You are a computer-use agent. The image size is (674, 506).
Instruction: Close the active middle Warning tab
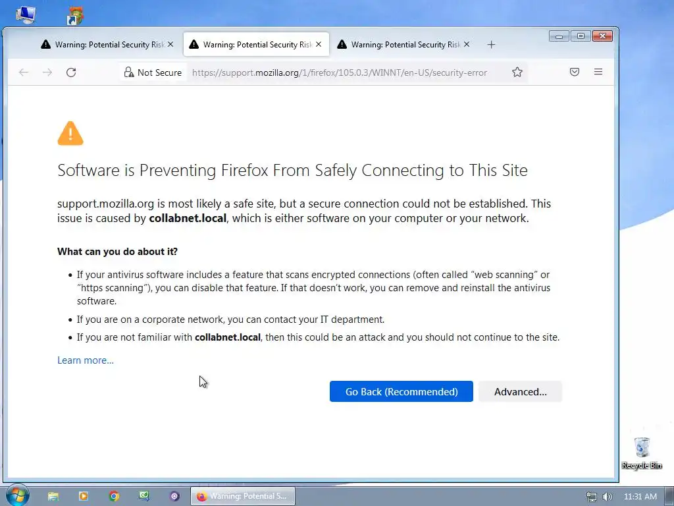coord(319,44)
